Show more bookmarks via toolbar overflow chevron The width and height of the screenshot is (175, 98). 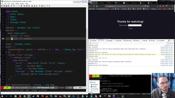(x=173, y=9)
